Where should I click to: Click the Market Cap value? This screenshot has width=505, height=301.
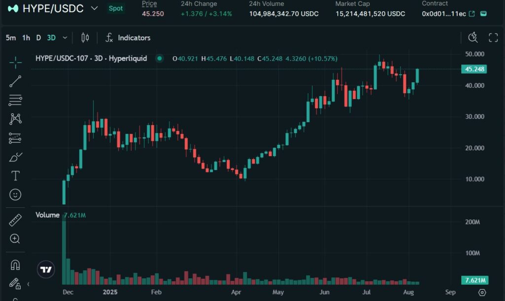coord(370,14)
